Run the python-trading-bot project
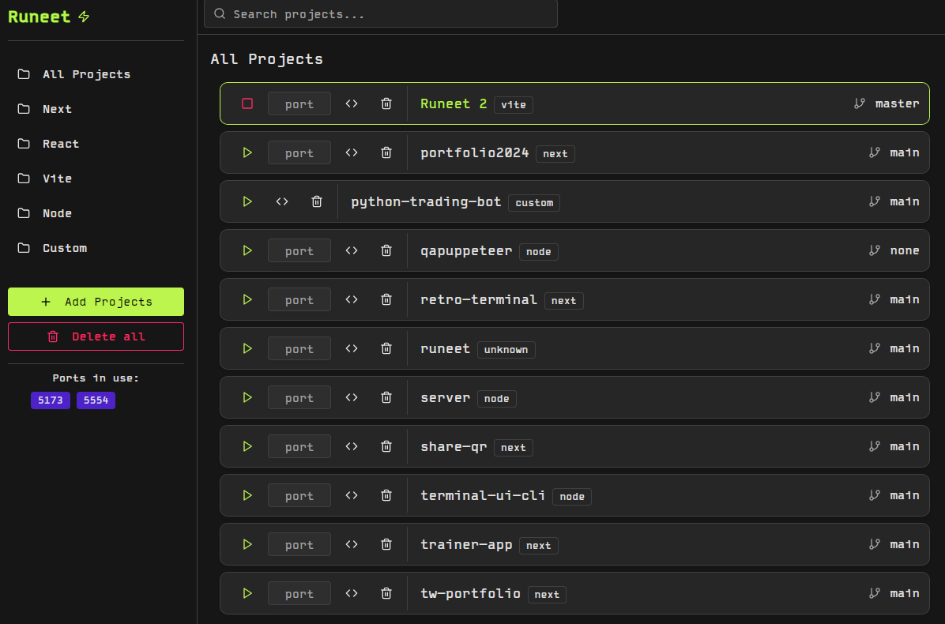 click(x=247, y=201)
